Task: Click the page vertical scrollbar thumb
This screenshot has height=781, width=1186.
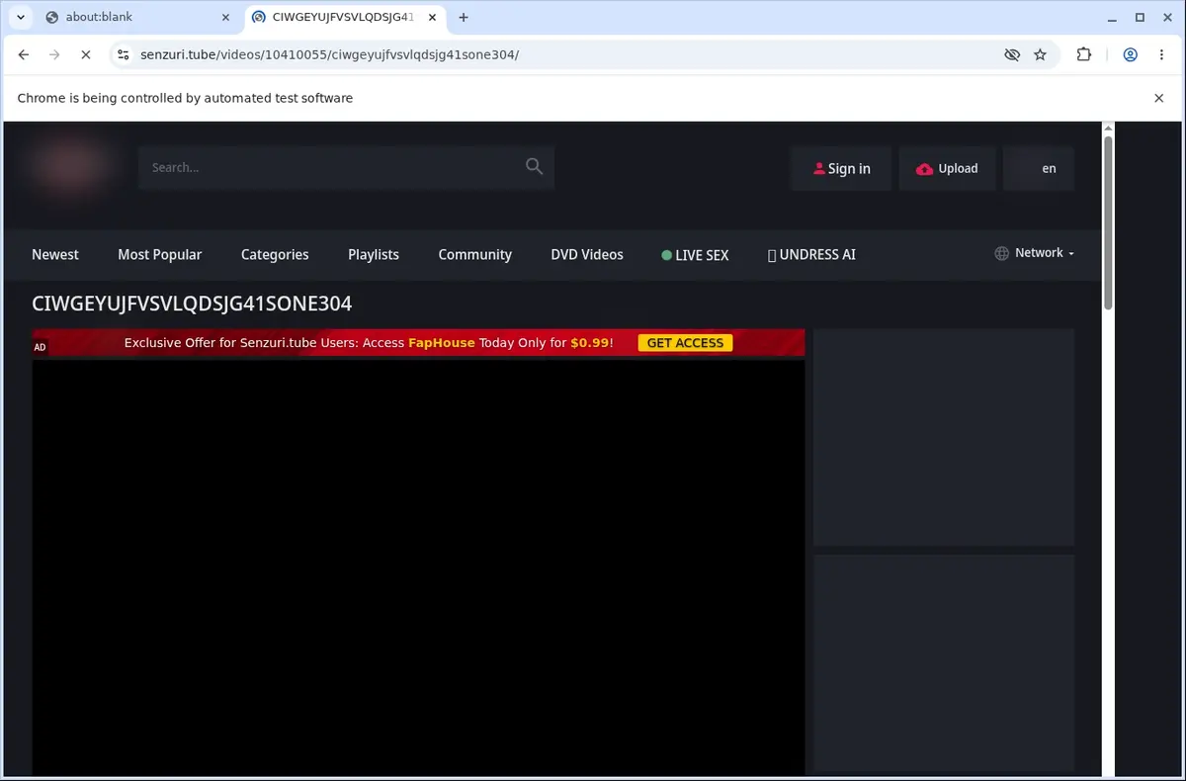Action: (x=1108, y=222)
